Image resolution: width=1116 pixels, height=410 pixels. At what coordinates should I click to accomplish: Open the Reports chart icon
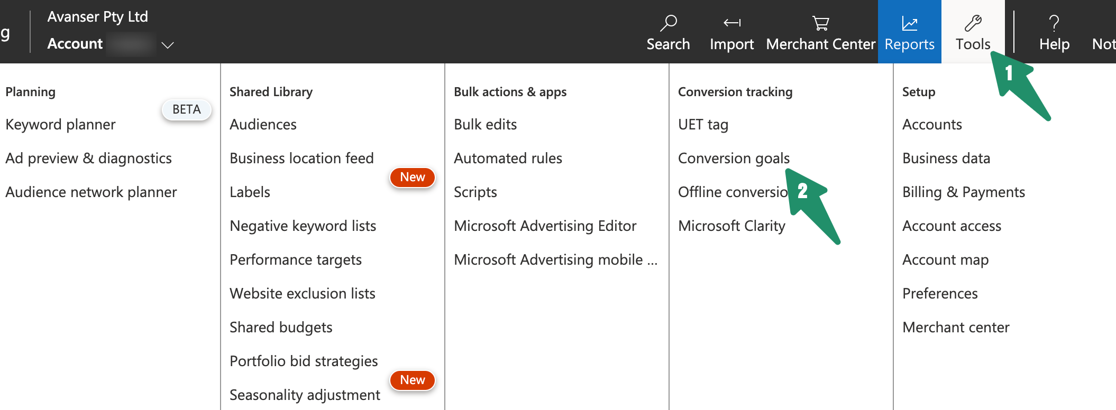click(909, 23)
